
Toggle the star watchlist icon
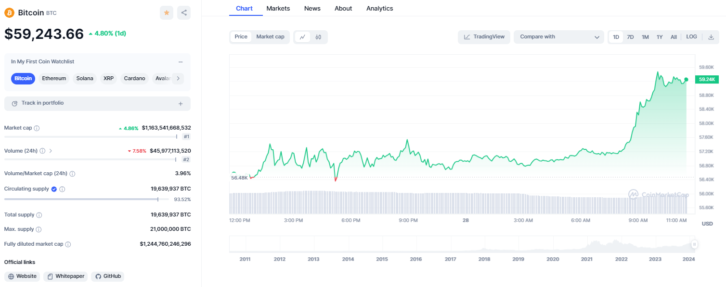click(167, 12)
